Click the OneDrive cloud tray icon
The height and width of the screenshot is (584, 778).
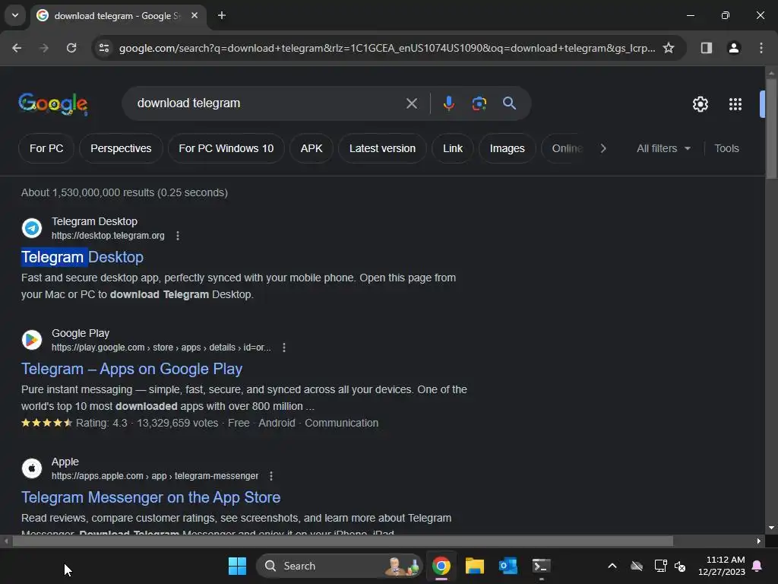pyautogui.click(x=637, y=566)
